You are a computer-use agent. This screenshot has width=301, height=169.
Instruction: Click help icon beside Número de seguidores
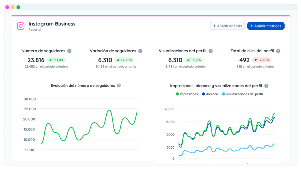pyautogui.click(x=69, y=51)
